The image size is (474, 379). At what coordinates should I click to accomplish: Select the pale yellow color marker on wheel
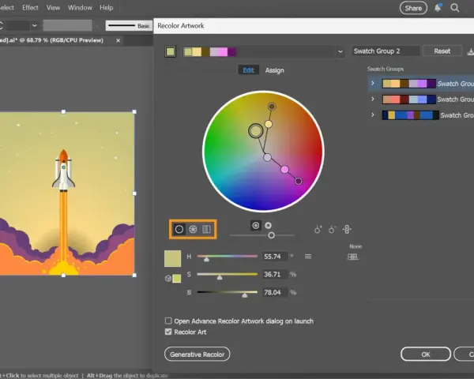269,124
